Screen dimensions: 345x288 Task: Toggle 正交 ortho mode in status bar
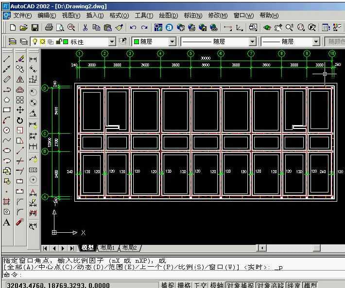tap(200, 285)
